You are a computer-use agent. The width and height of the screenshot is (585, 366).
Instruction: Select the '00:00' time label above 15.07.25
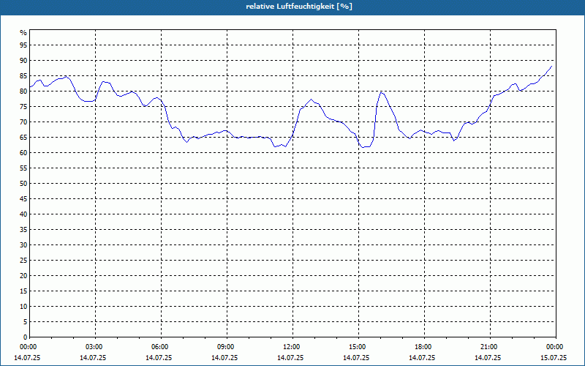556,347
